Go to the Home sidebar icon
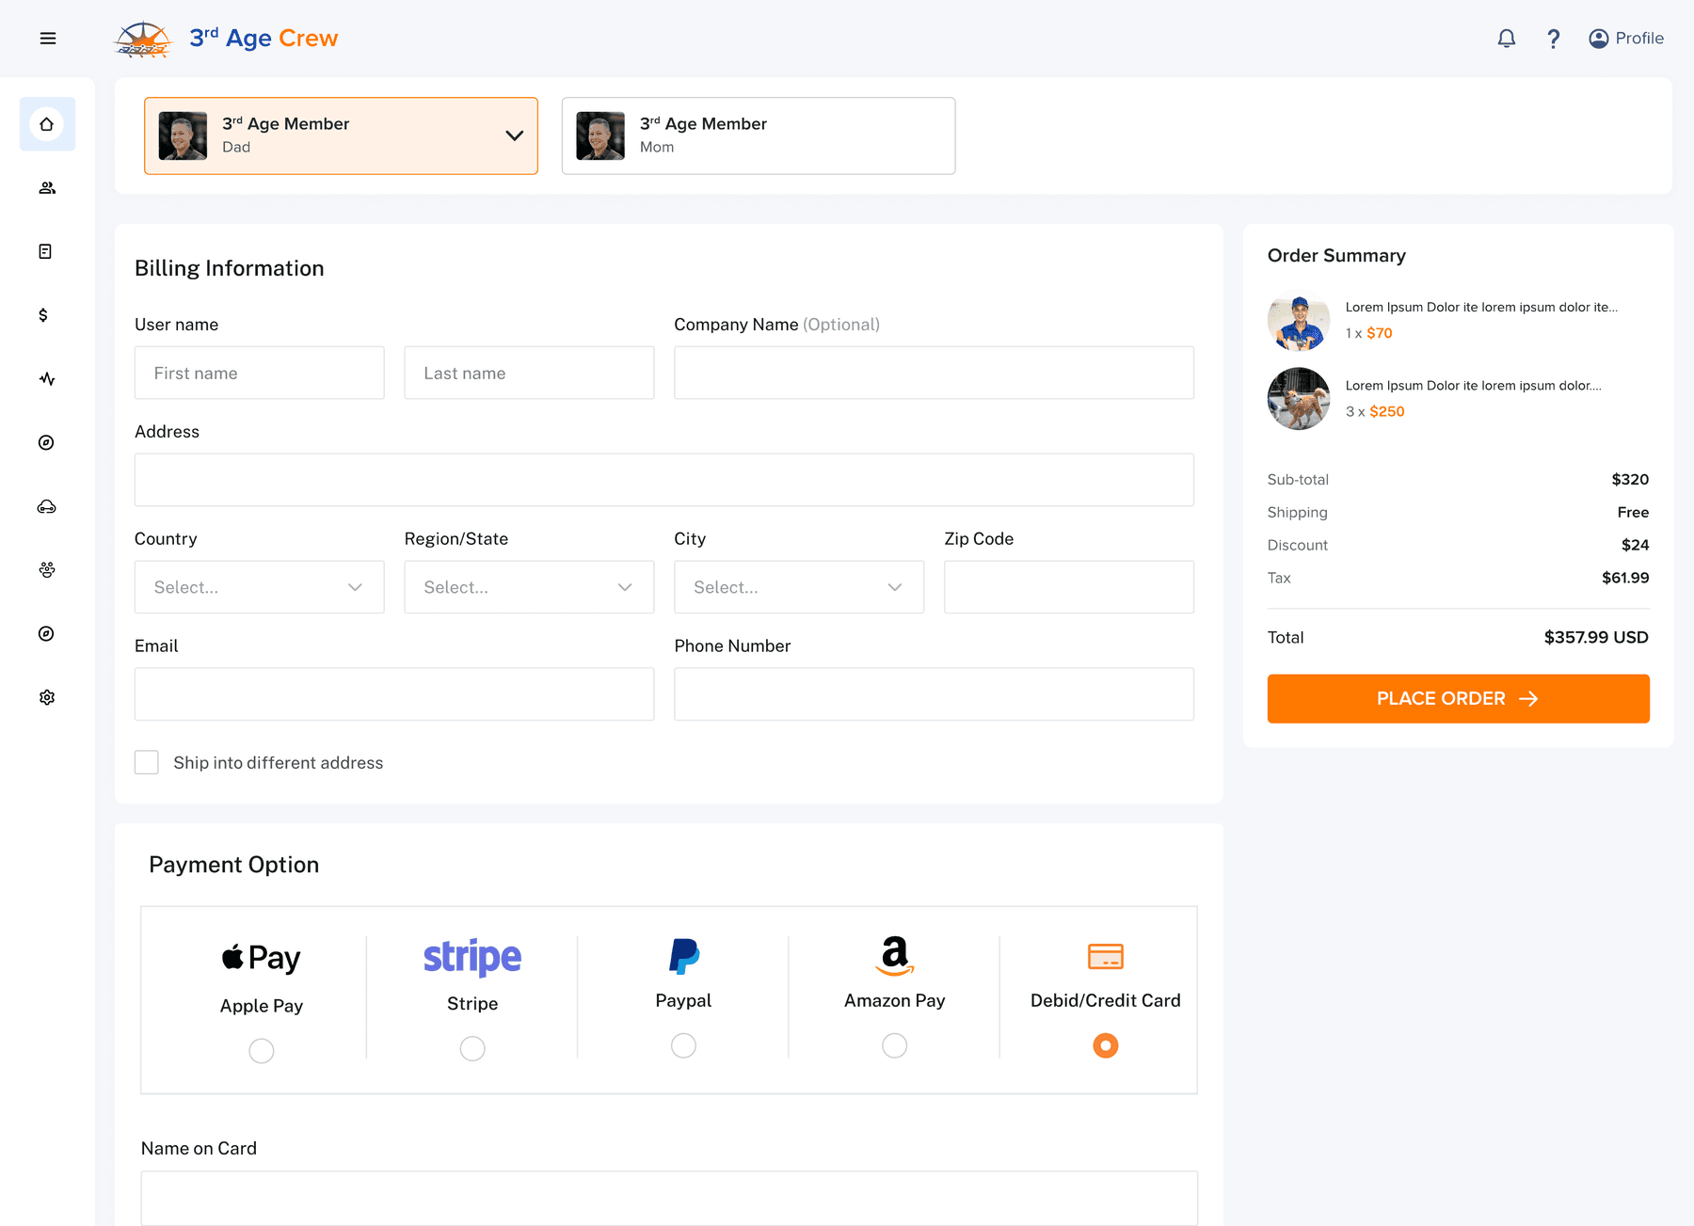 point(47,124)
